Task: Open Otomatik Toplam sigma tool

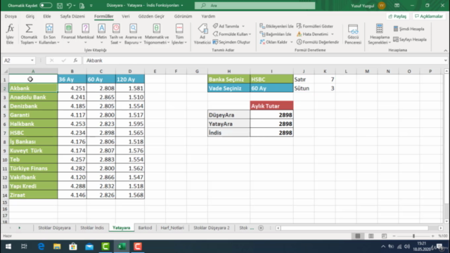Action: (x=29, y=34)
